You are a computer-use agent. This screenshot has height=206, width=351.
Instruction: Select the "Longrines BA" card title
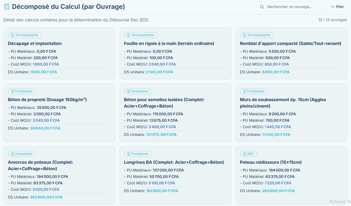coord(174,162)
